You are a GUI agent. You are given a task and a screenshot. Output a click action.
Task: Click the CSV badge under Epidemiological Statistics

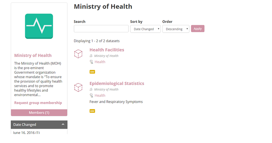(x=92, y=111)
